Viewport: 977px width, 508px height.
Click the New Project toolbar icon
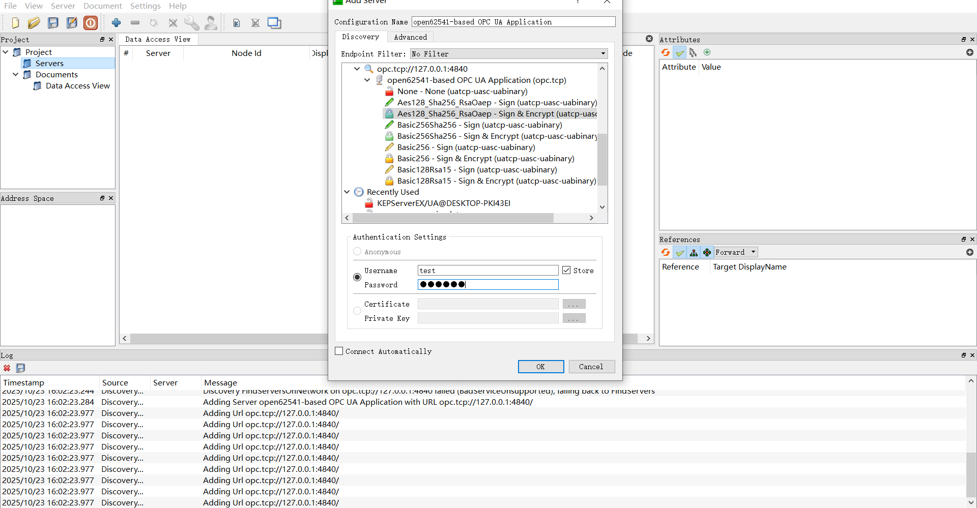point(15,23)
